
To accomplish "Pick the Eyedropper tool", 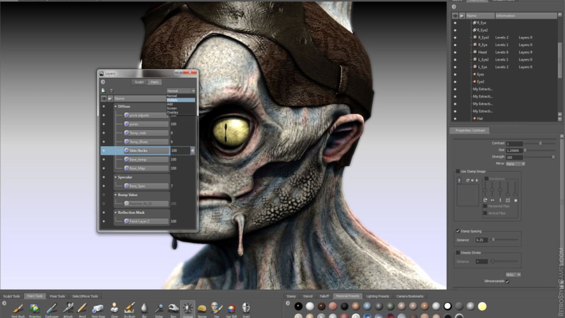I will click(x=52, y=308).
